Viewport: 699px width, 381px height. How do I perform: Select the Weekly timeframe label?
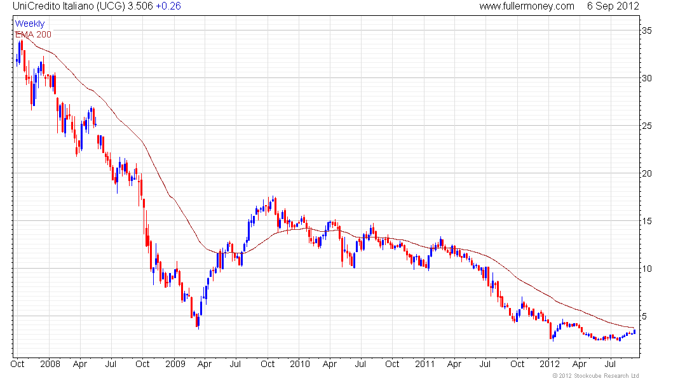30,23
